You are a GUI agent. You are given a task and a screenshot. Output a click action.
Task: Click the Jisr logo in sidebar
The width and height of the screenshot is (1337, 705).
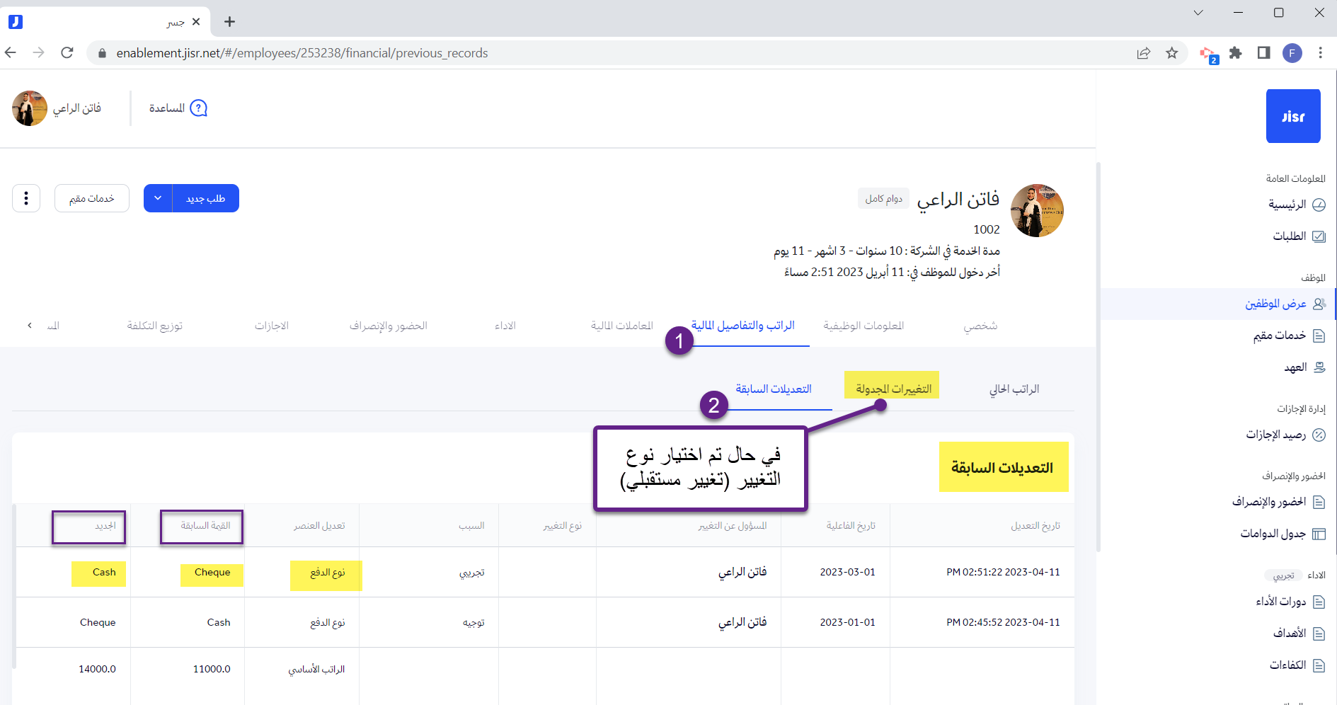(x=1292, y=116)
